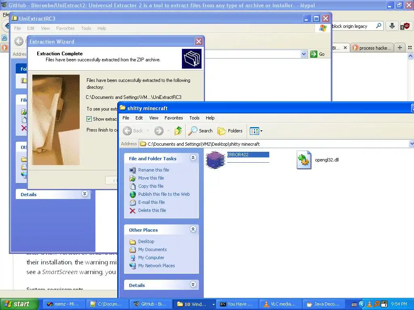Open address dropdown in UniExtractRC3 window
This screenshot has height=310, width=414.
304,54
